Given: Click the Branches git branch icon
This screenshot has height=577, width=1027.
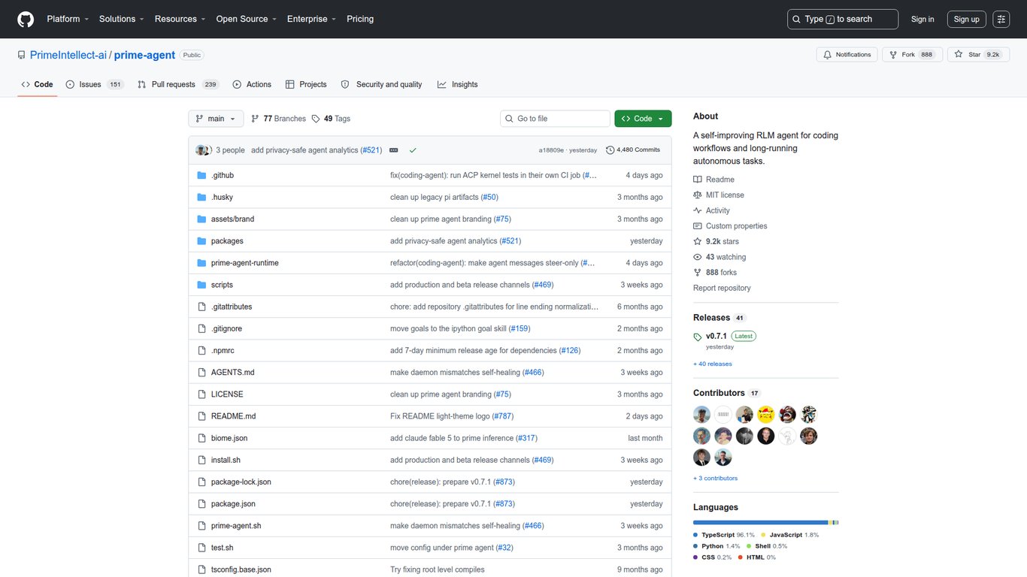Looking at the screenshot, I should pos(256,119).
